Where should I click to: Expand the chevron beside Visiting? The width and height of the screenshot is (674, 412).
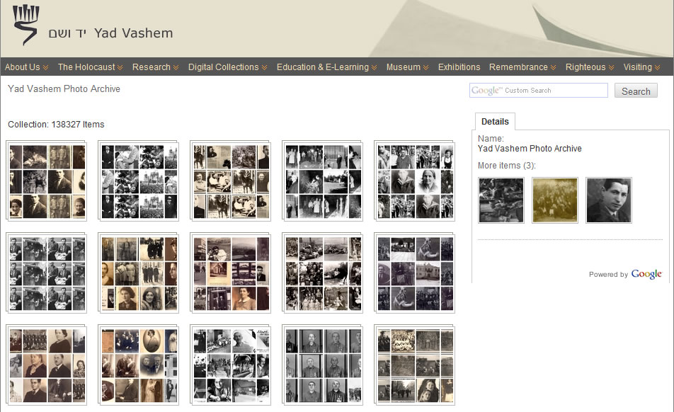click(657, 68)
